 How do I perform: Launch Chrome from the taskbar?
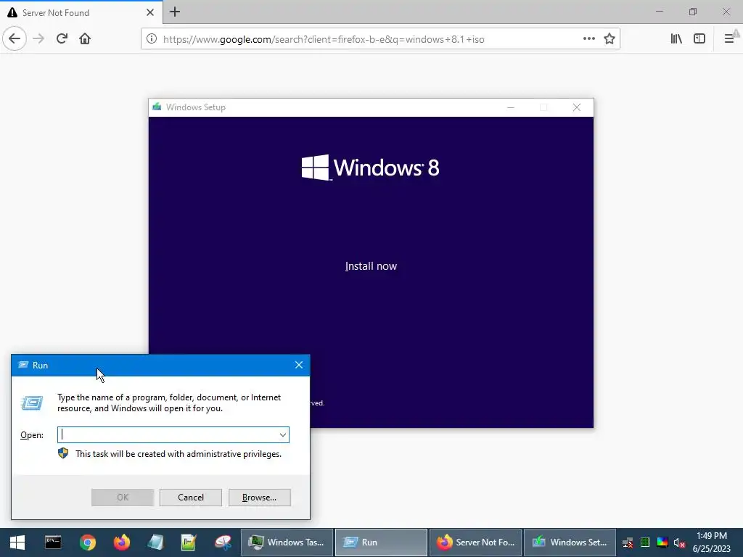tap(88, 542)
